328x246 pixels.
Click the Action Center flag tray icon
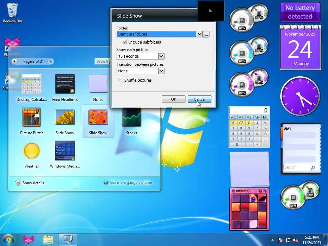[x=280, y=240]
